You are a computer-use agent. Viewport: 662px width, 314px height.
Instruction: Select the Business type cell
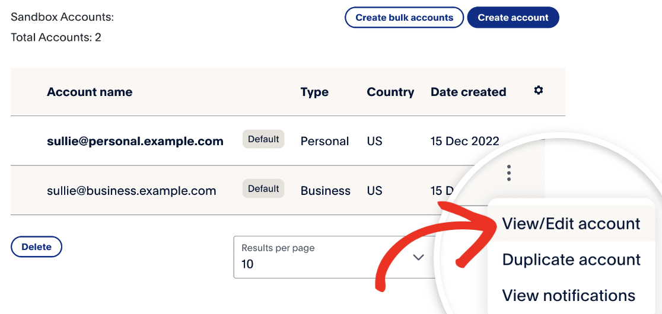pyautogui.click(x=325, y=191)
